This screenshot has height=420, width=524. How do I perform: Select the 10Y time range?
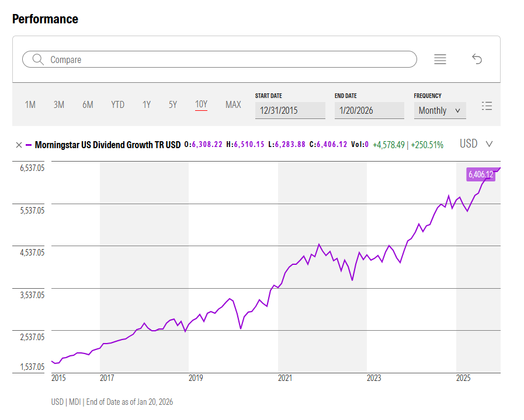click(201, 105)
